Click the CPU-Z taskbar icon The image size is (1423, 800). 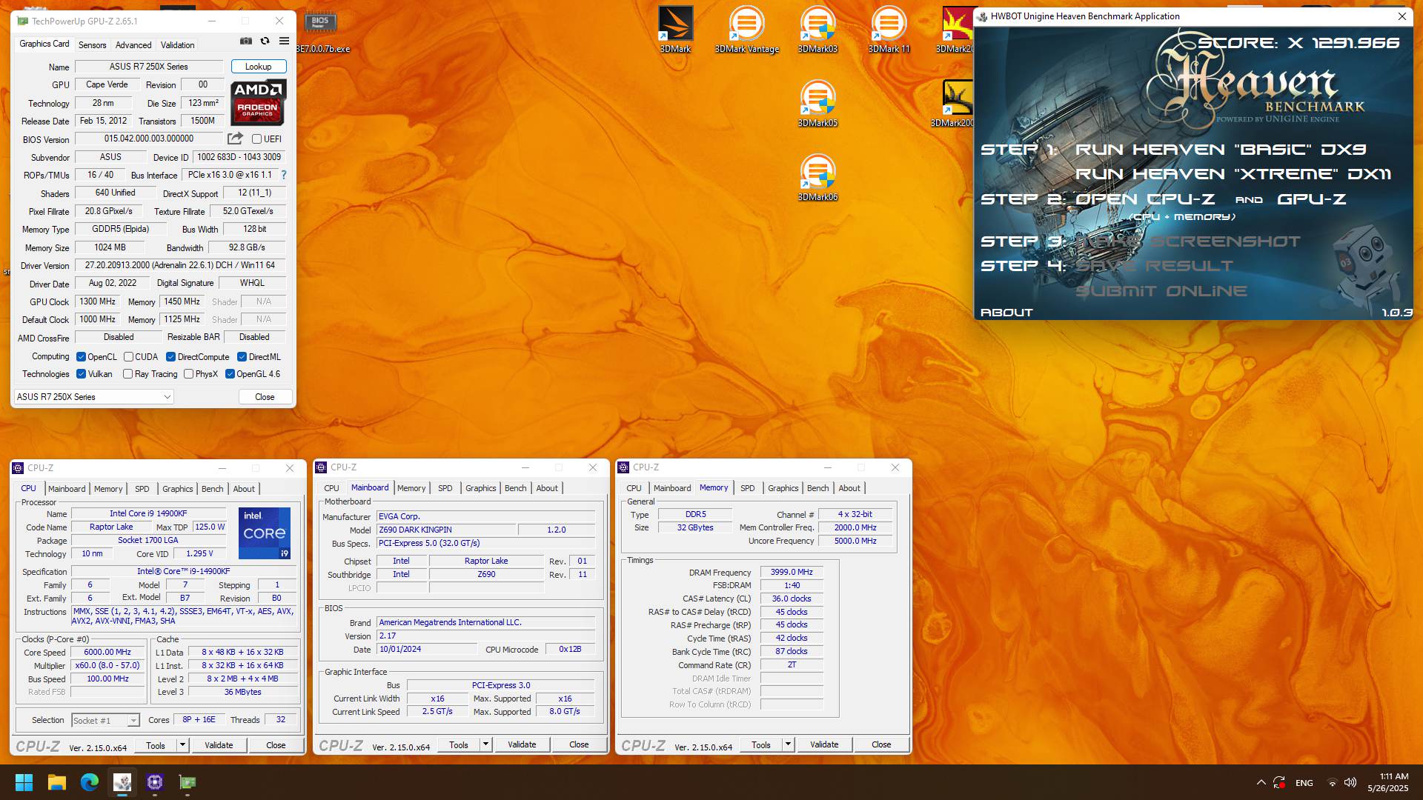pyautogui.click(x=155, y=782)
